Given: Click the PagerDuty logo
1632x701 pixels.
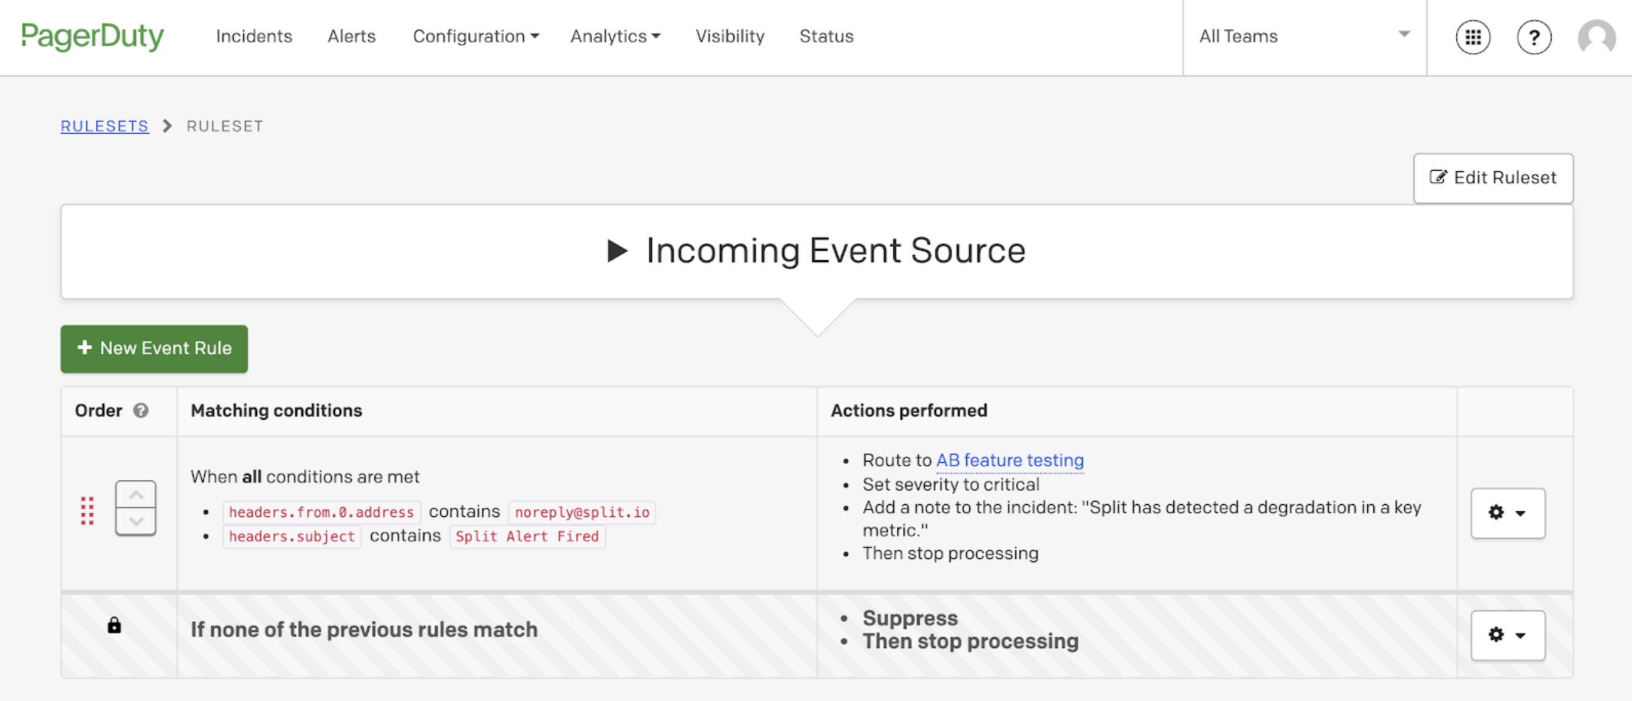Looking at the screenshot, I should pyautogui.click(x=92, y=36).
